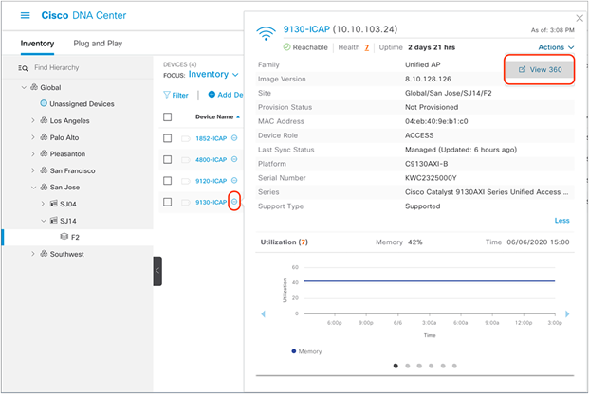Open the Plug and Play tab
This screenshot has width=589, height=394.
tap(98, 44)
